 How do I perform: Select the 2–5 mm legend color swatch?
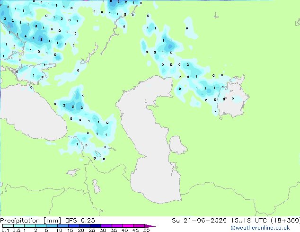pyautogui.click(x=41, y=226)
